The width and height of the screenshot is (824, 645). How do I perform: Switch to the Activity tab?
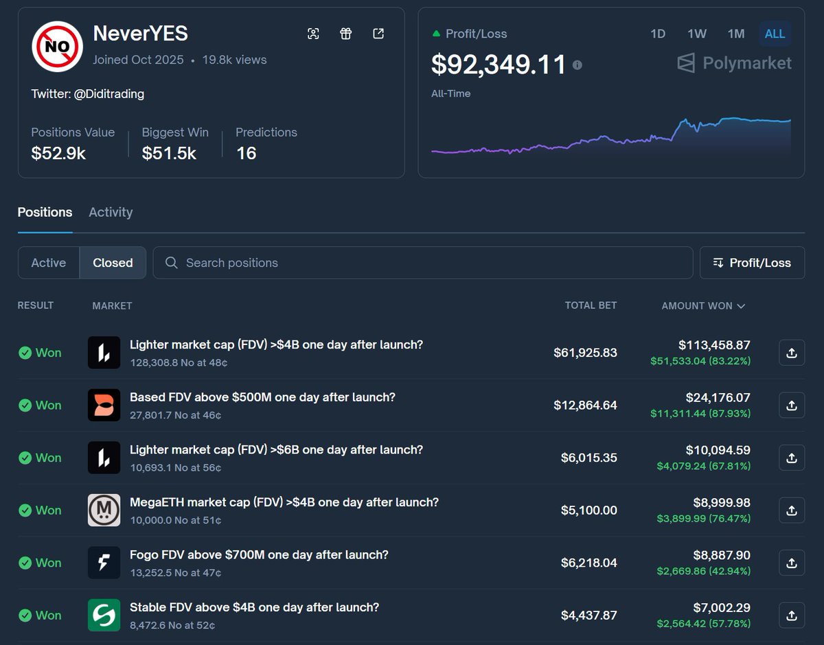111,213
